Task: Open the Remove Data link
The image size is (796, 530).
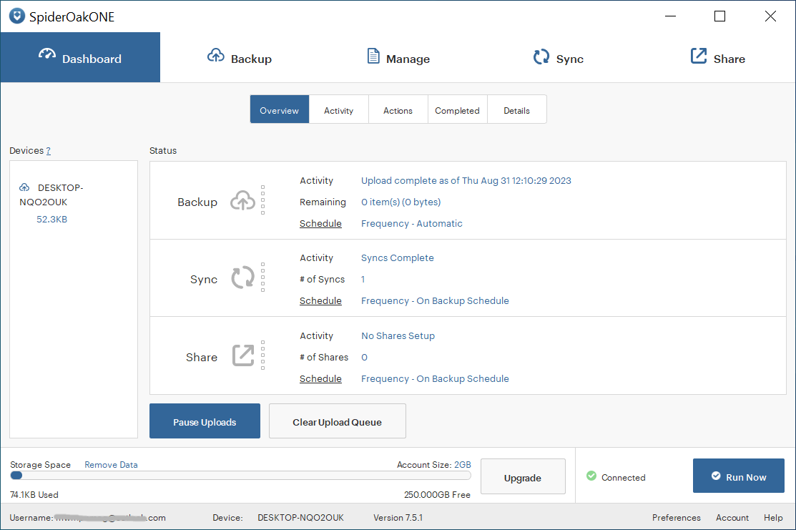Action: click(x=111, y=464)
